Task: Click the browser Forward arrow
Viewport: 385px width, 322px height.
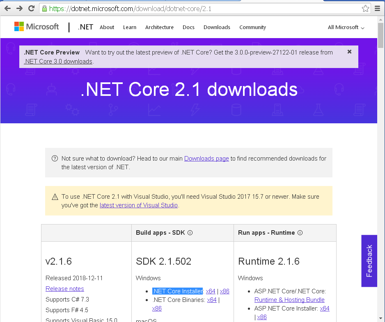Action: 19,9
